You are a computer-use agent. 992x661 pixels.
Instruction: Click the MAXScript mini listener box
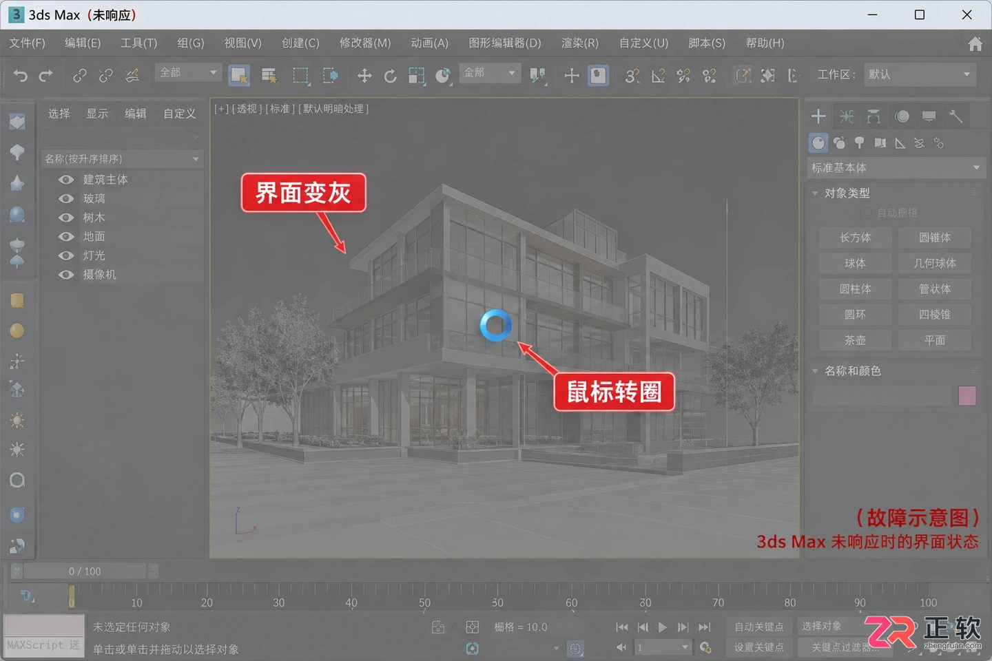(44, 636)
